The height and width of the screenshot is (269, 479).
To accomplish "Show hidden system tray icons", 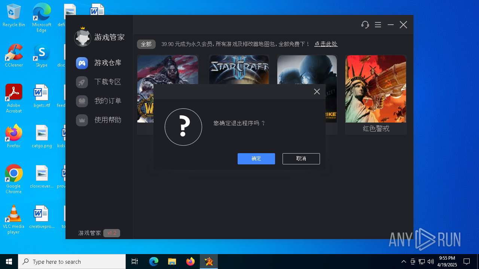I will [x=403, y=262].
